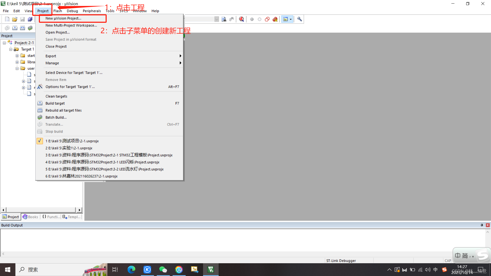Screen dimensions: 491x276
Task: Open the Configuration wrench icon
Action: click(x=299, y=19)
